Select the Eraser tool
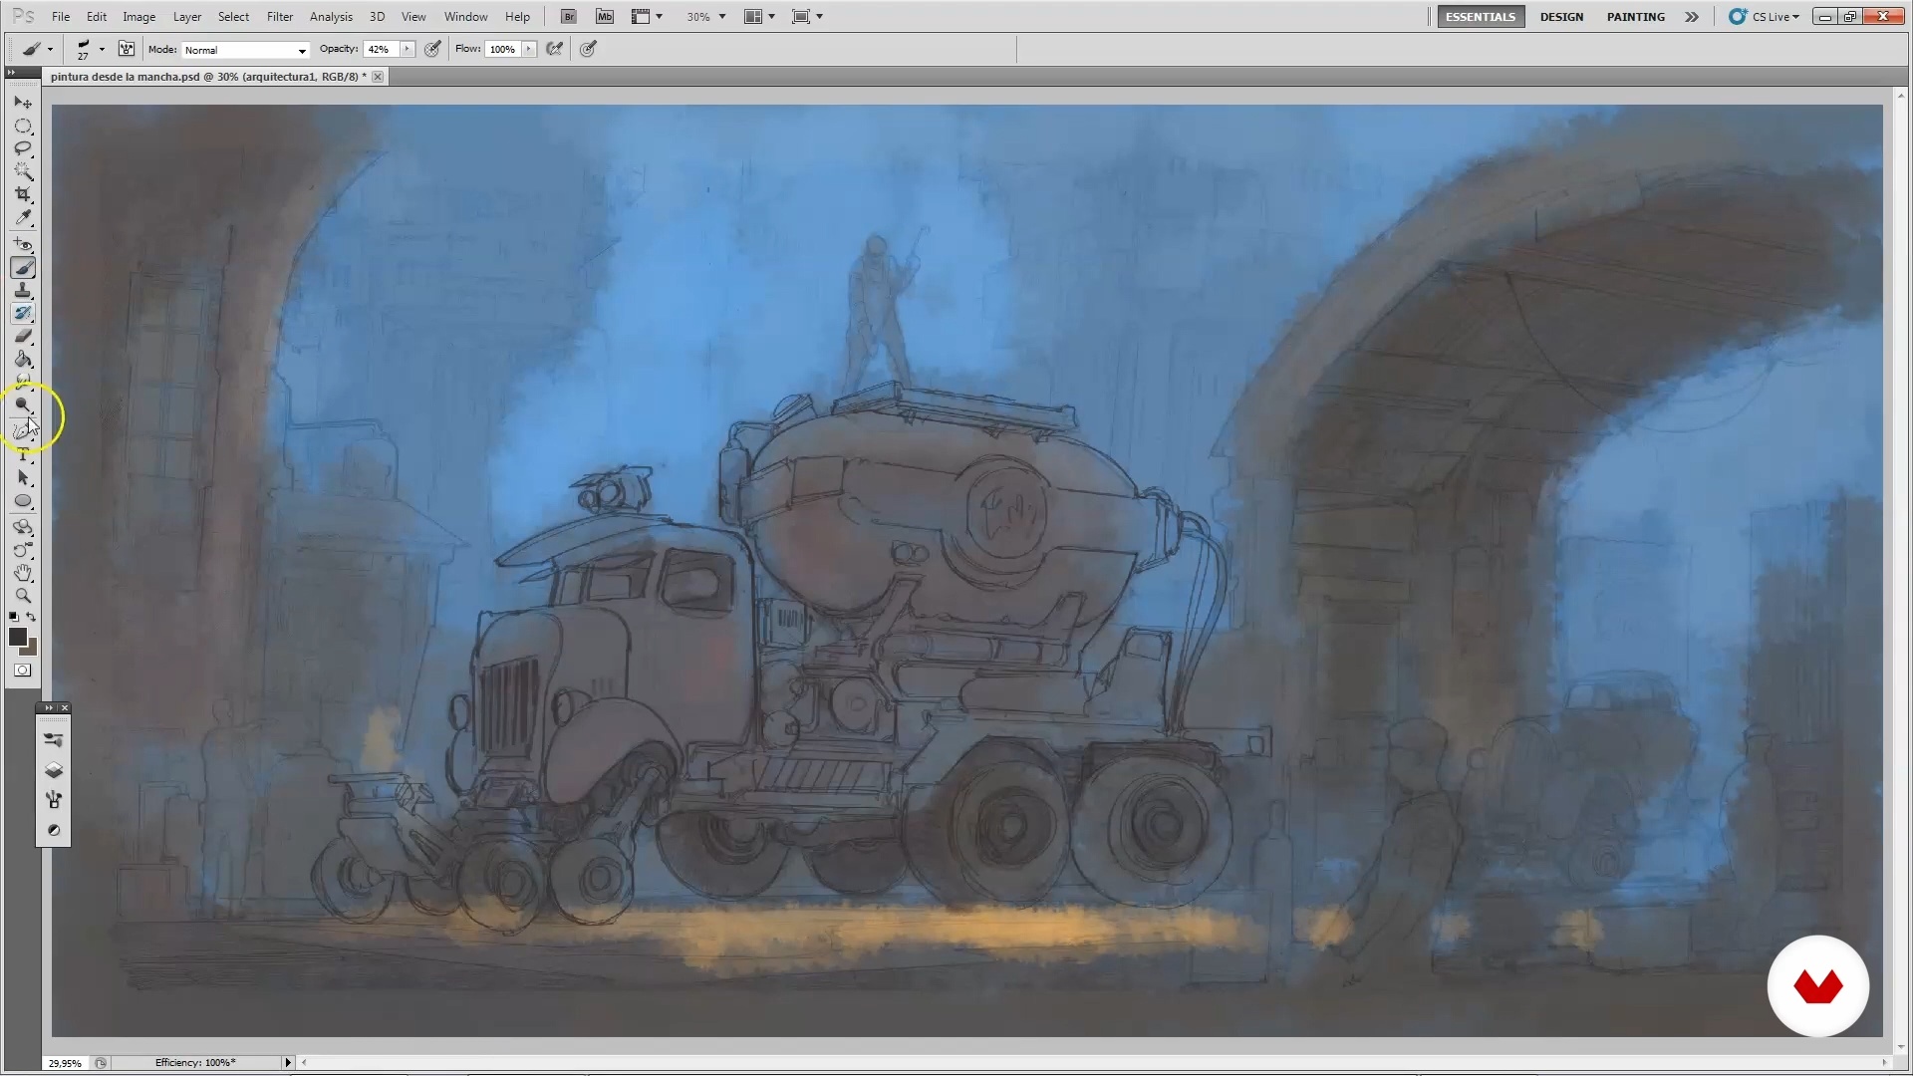 tap(23, 336)
